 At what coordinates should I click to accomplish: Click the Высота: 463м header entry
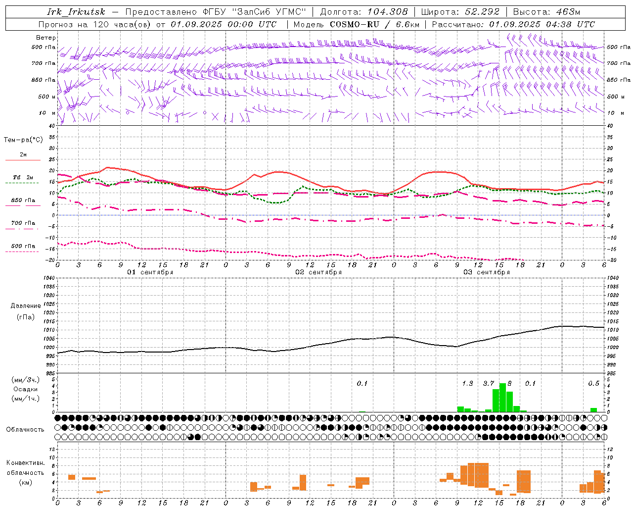click(546, 12)
